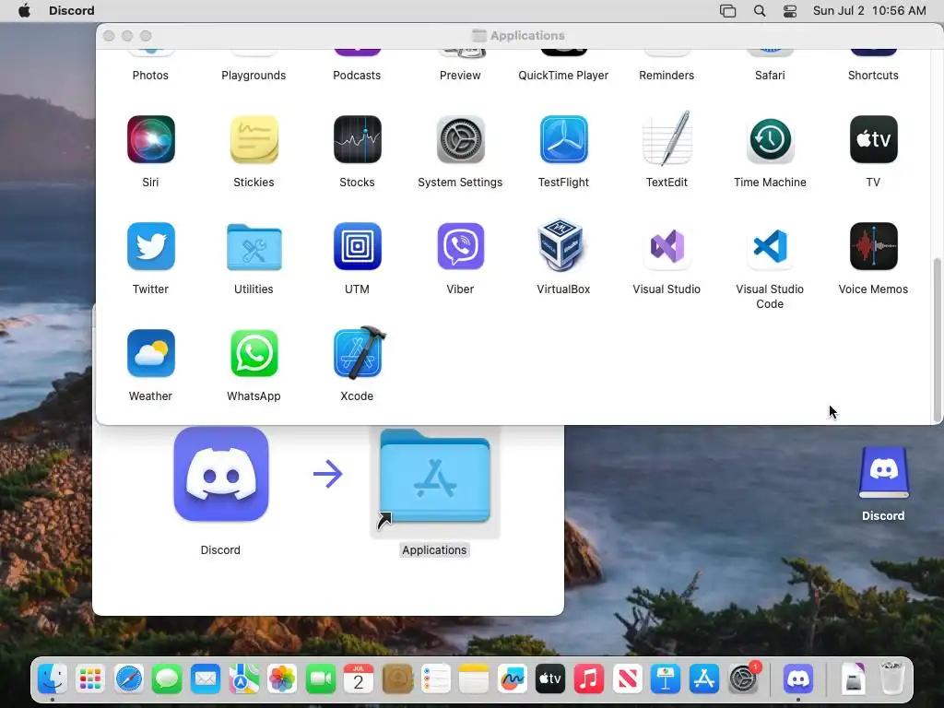Open Control Center in the menu bar
Screen dimensions: 944x708
coord(790,11)
